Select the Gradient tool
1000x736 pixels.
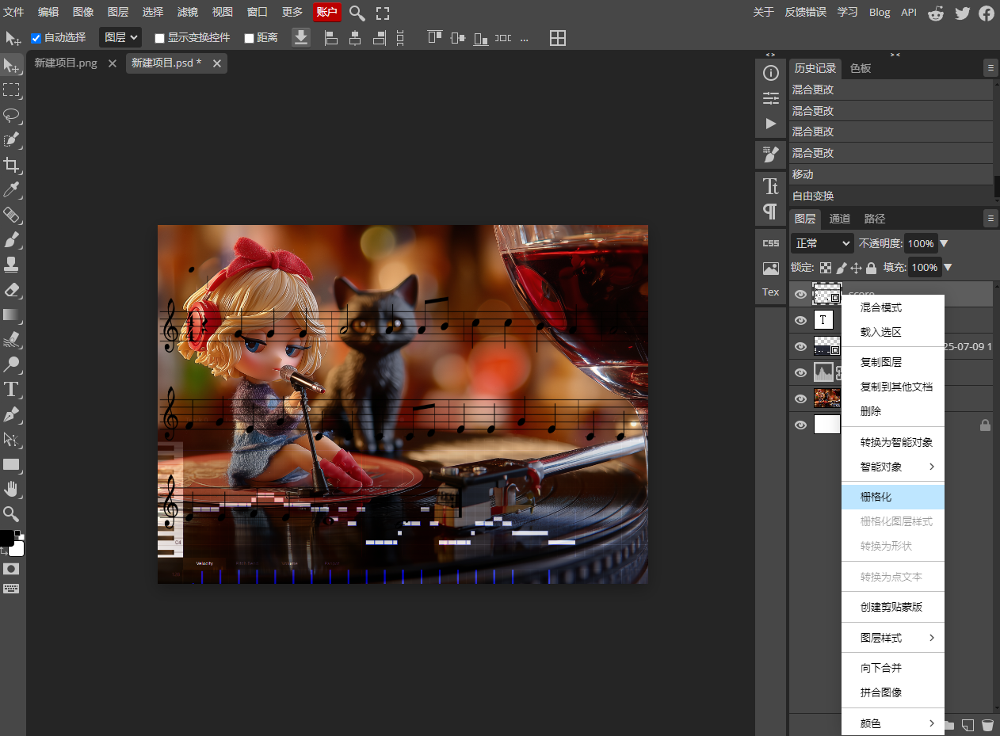click(12, 315)
